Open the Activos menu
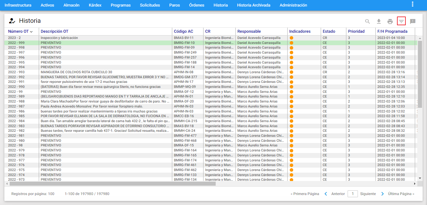The width and height of the screenshot is (427, 205). coord(48,5)
